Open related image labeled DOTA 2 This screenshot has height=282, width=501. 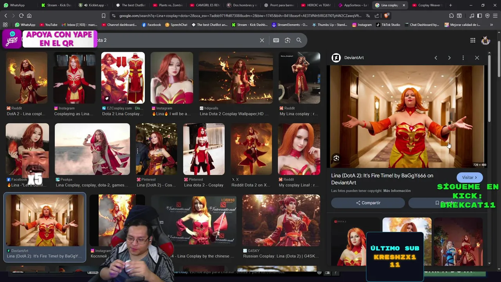pyautogui.click(x=356, y=242)
